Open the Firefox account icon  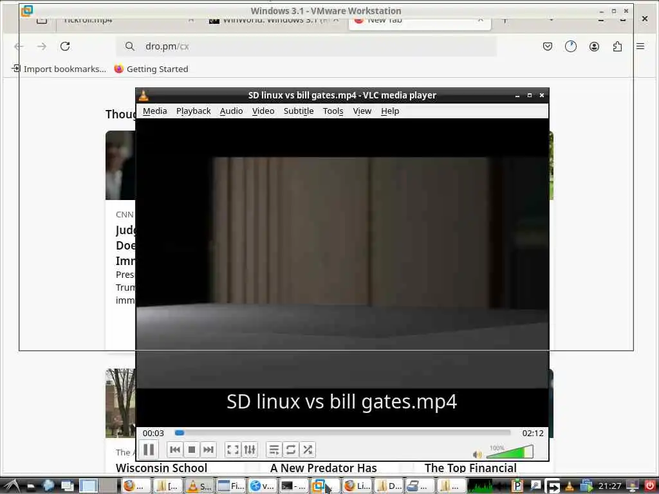(x=594, y=46)
